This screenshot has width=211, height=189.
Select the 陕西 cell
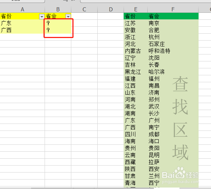point(136,169)
